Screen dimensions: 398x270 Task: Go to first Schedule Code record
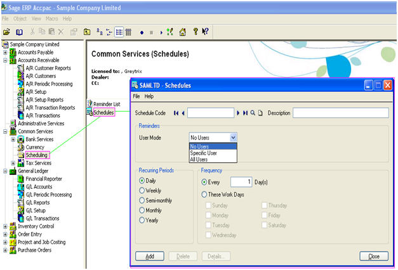[x=176, y=113]
